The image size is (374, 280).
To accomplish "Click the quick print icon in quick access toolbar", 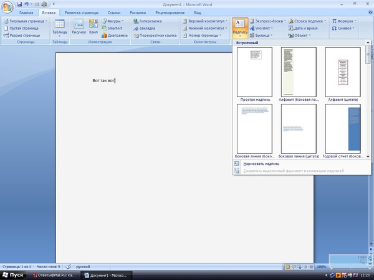I will [x=44, y=4].
